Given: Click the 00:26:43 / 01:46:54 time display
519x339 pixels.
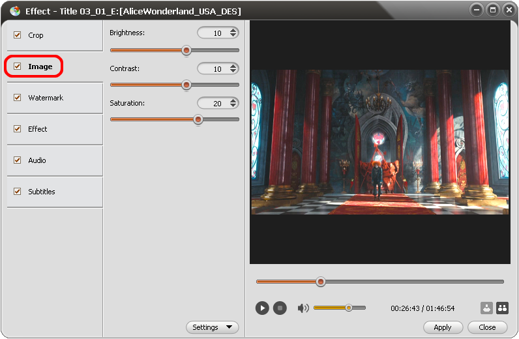Looking at the screenshot, I should click(423, 308).
